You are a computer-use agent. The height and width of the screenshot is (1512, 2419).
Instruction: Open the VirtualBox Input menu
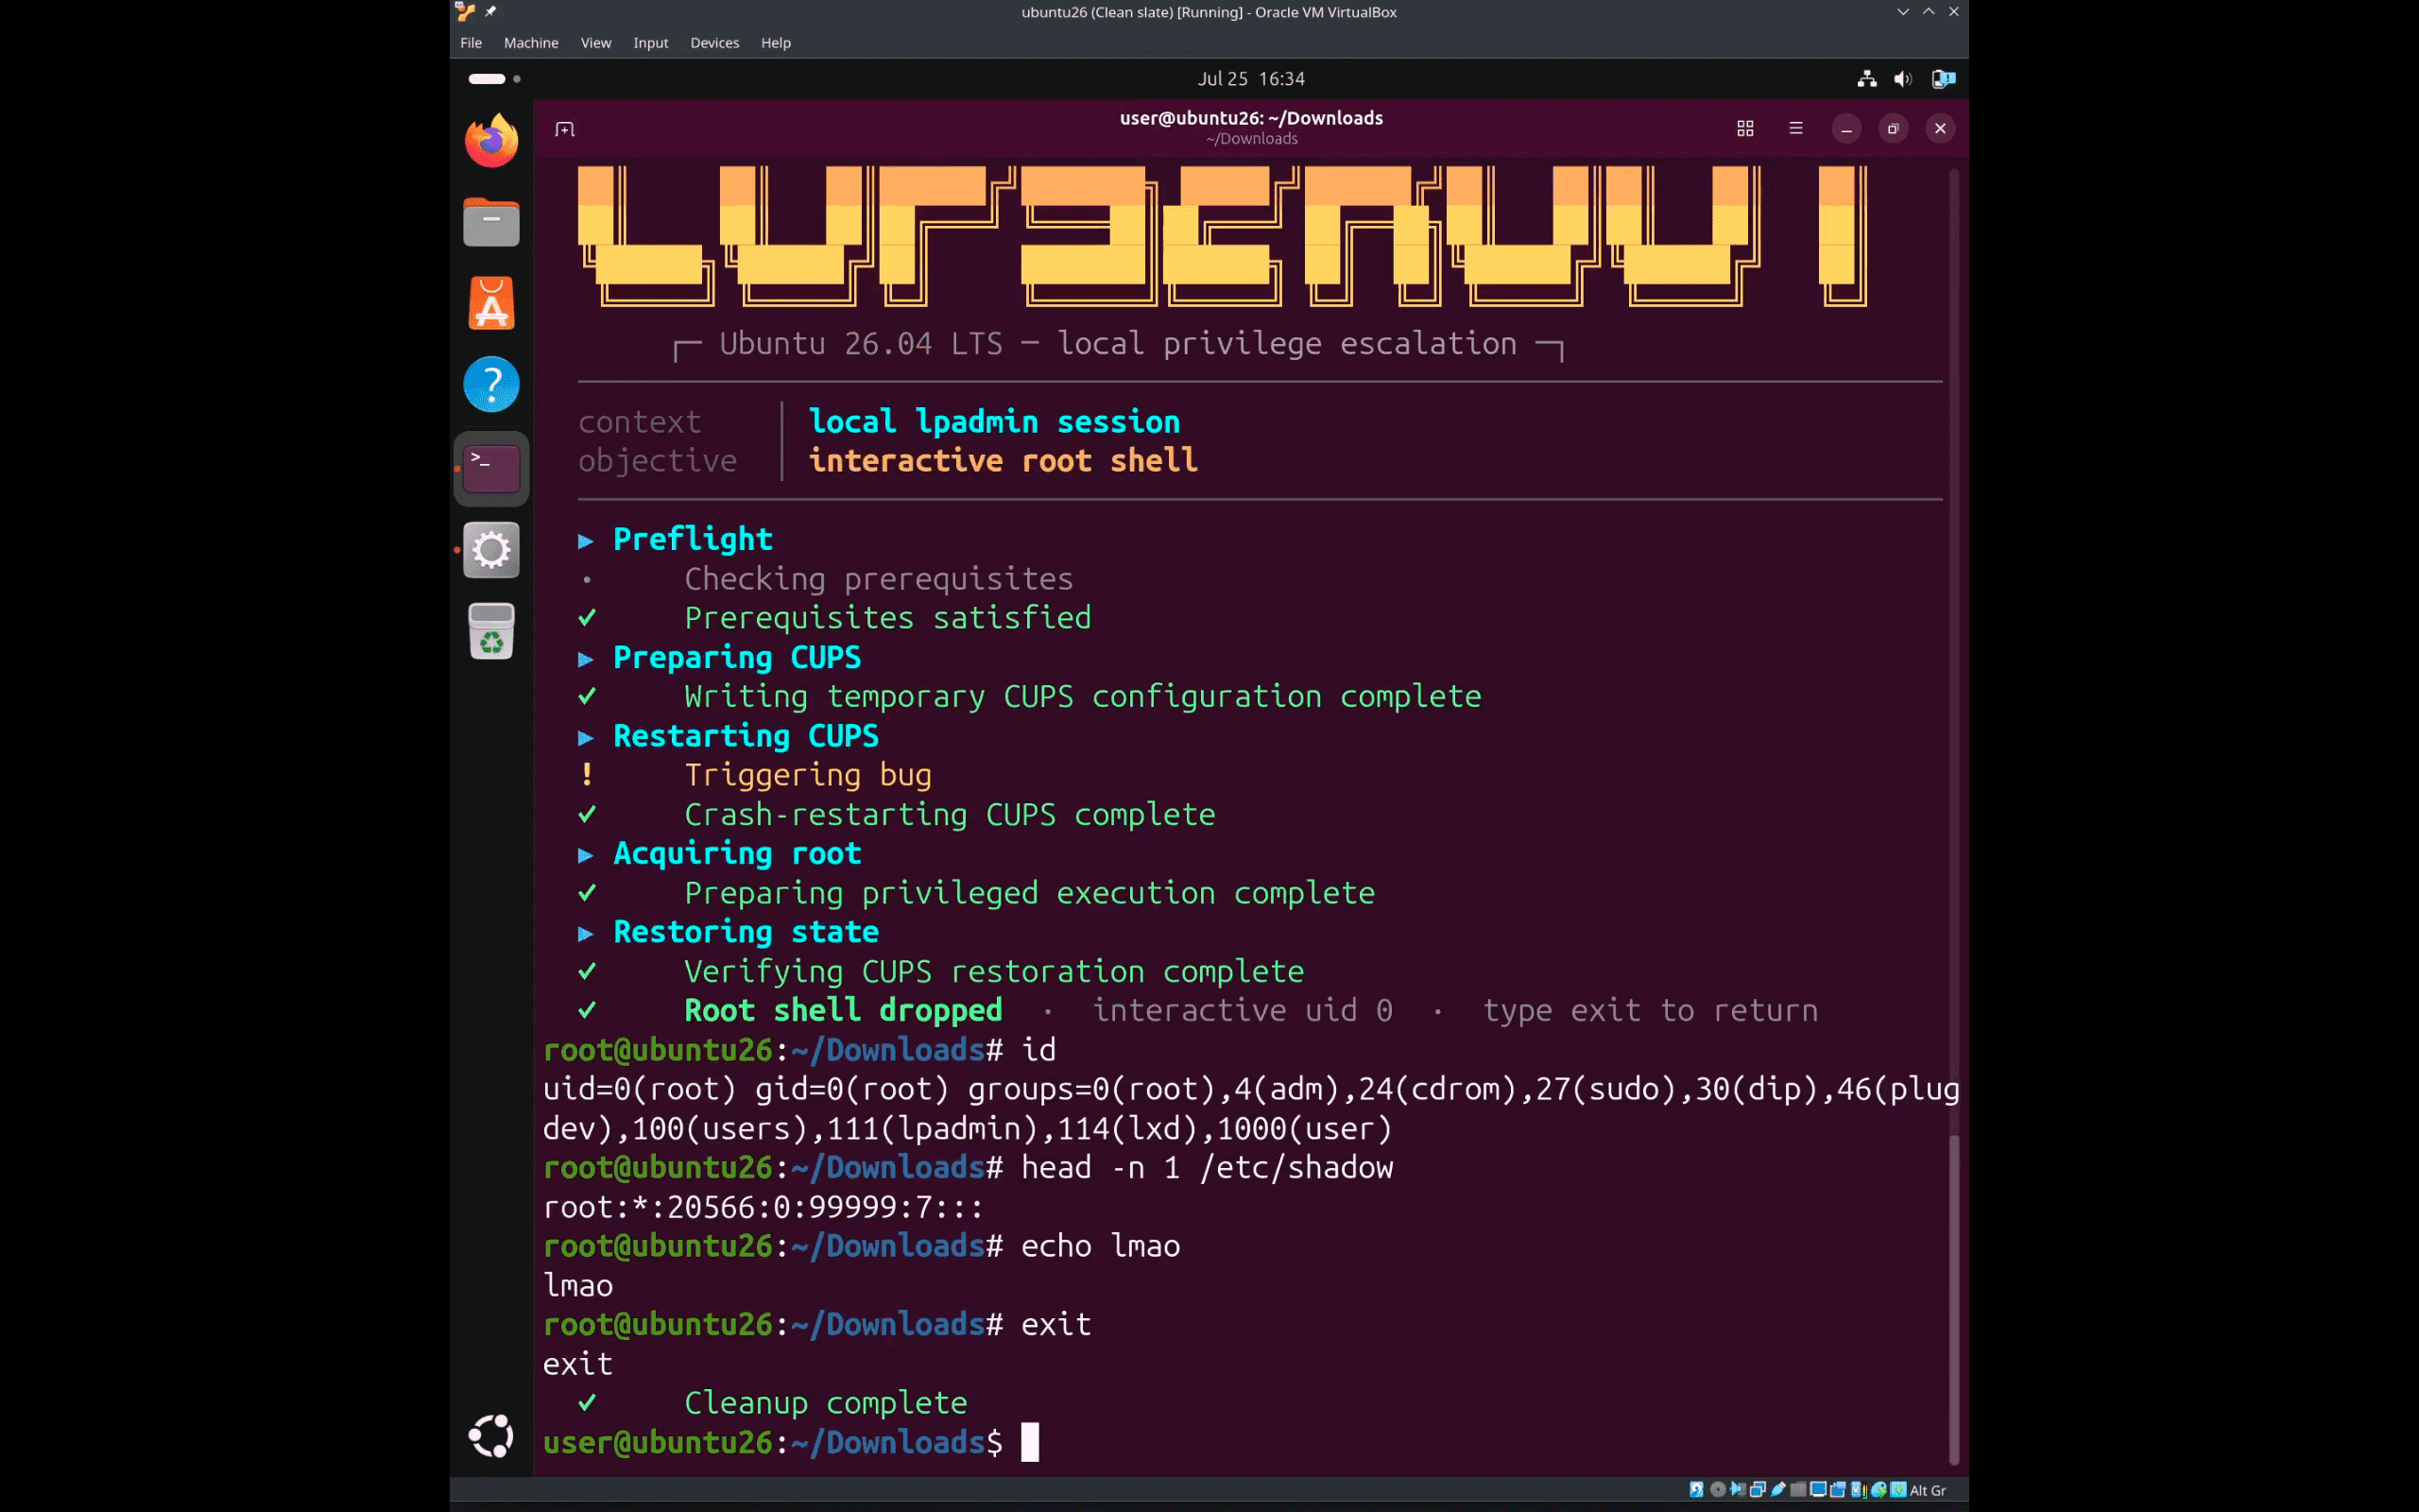[651, 43]
